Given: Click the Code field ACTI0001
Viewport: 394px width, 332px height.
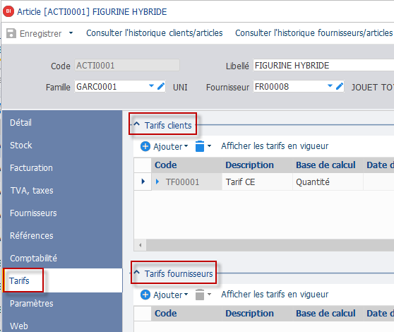Looking at the screenshot, I should click(x=127, y=66).
